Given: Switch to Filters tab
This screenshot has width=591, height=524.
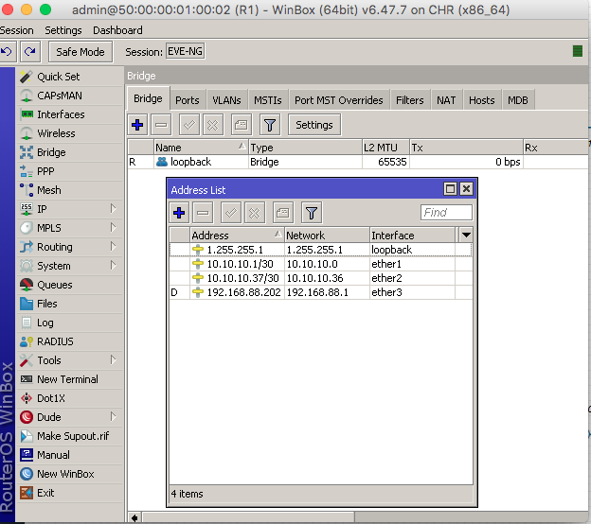Looking at the screenshot, I should click(x=410, y=100).
